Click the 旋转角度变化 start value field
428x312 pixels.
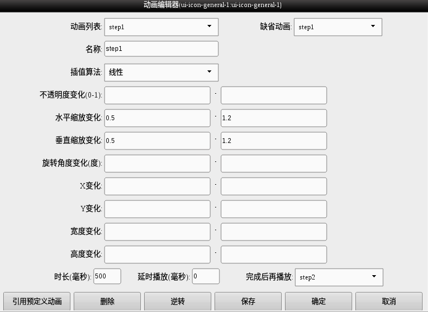coord(157,164)
